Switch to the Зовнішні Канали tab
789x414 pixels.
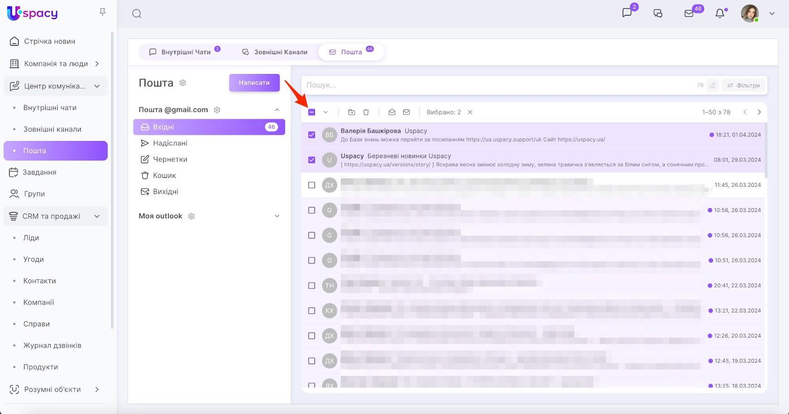[275, 52]
